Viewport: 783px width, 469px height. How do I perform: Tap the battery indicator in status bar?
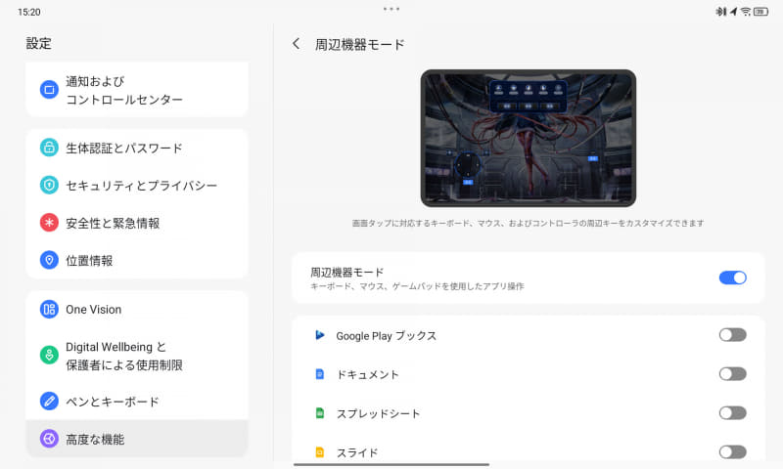pos(760,12)
